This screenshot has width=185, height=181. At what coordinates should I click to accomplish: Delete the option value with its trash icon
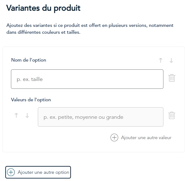[172, 116]
